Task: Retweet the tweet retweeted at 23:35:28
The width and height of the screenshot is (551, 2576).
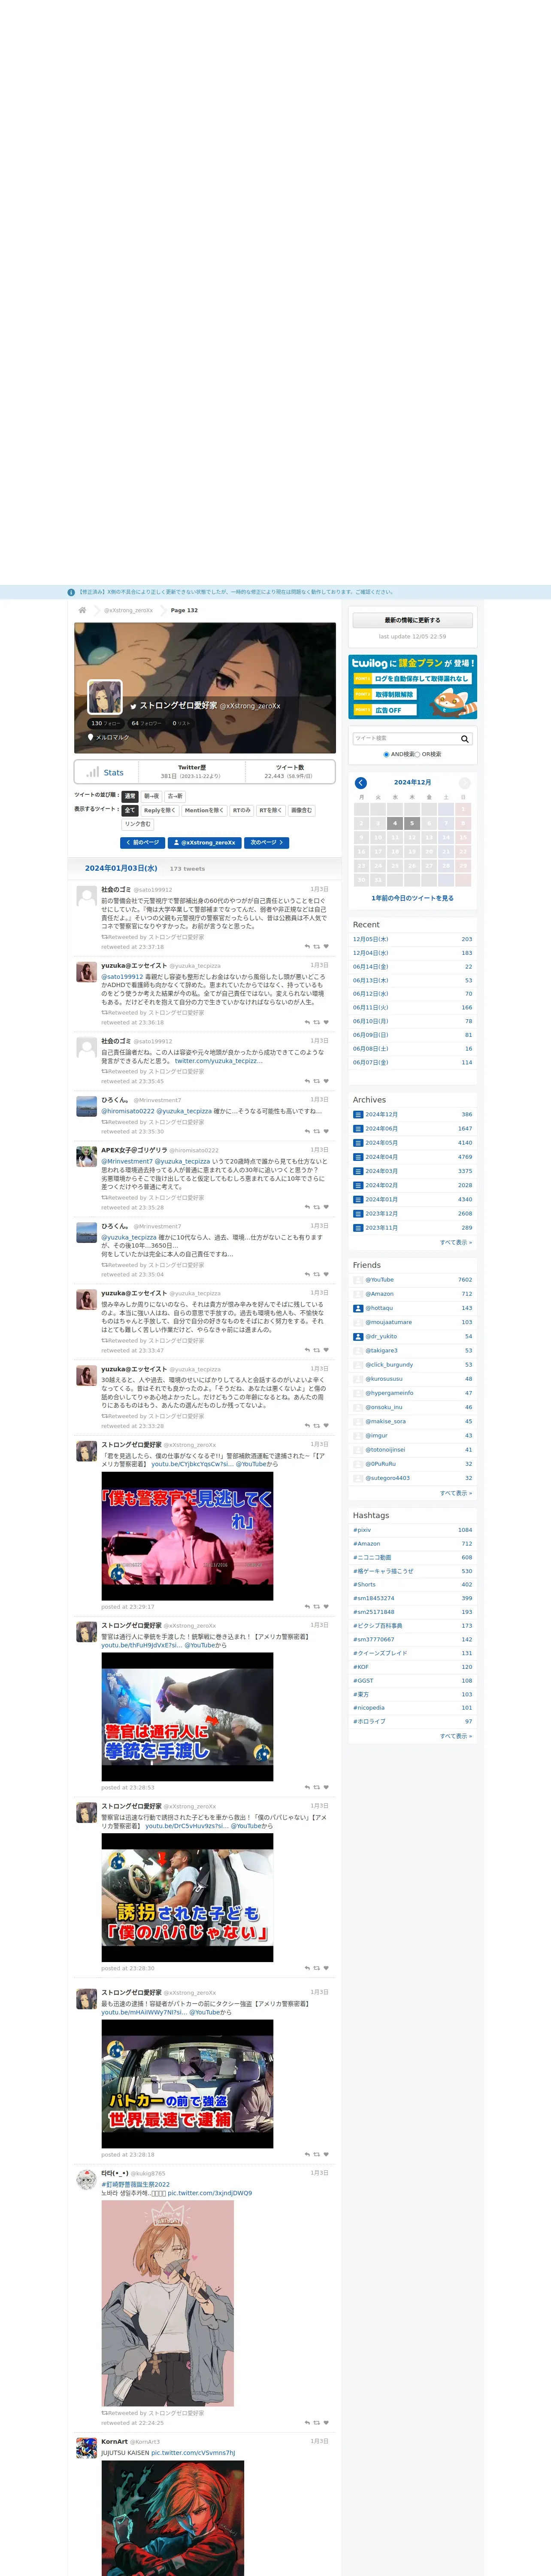Action: point(317,1207)
